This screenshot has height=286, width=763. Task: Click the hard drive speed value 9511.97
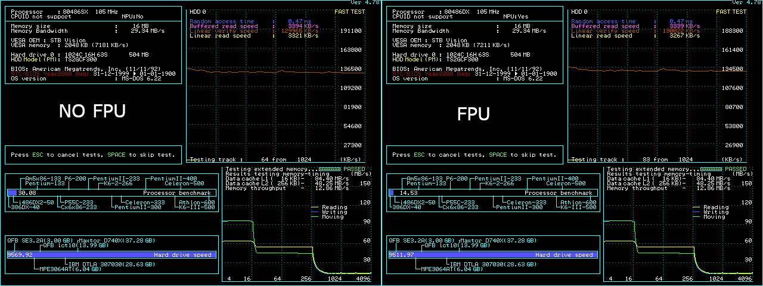(x=402, y=255)
